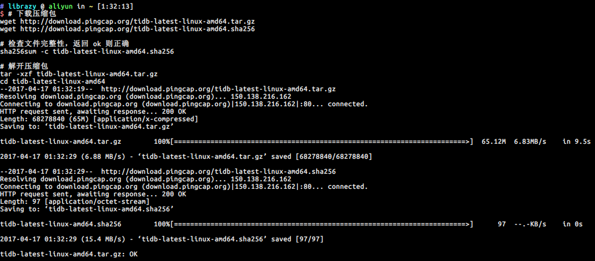Click the wget sha256 URL command line

pos(127,29)
